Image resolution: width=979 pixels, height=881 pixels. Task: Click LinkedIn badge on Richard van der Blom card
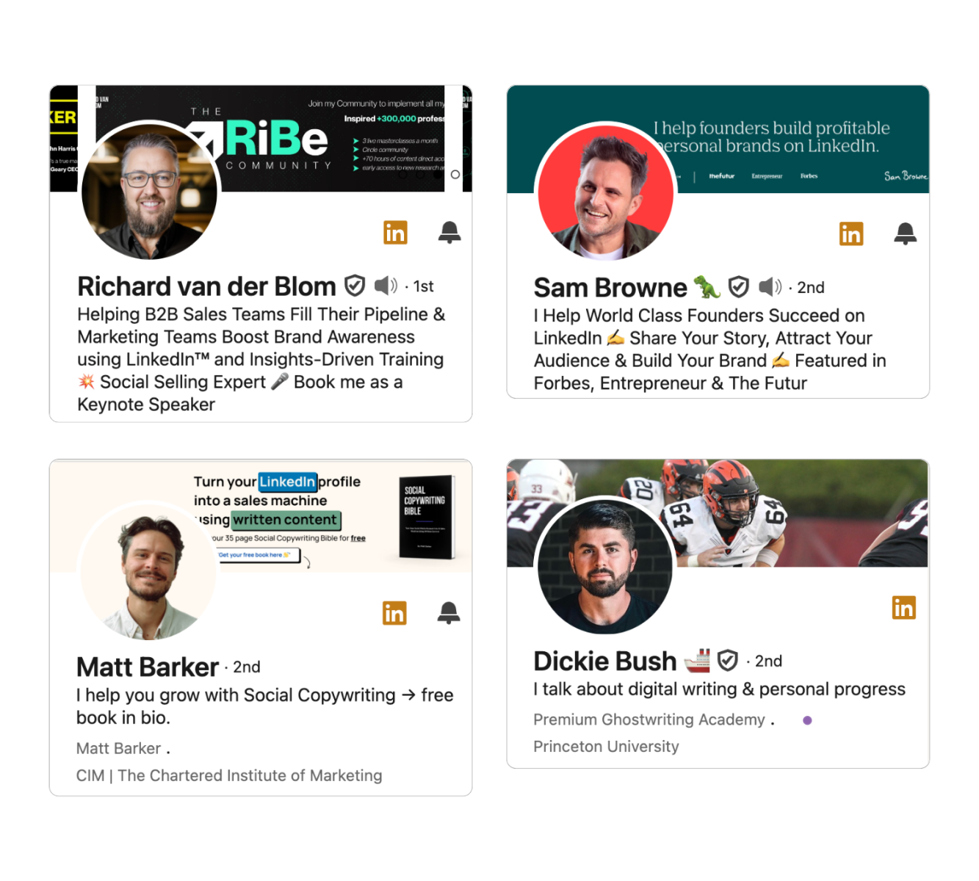tap(395, 233)
